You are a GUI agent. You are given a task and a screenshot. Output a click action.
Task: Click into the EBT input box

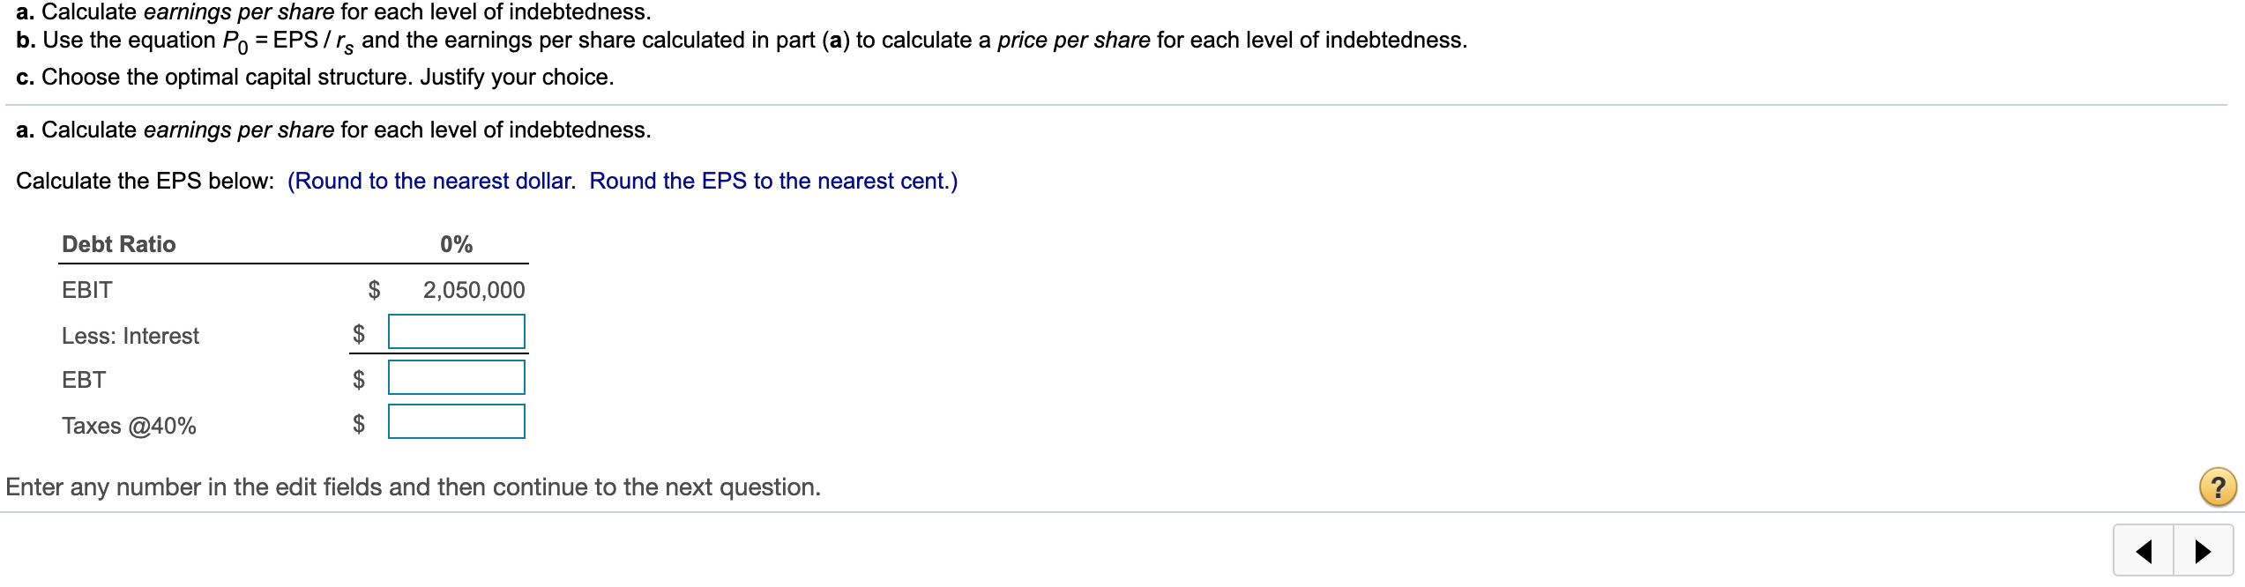coord(457,378)
